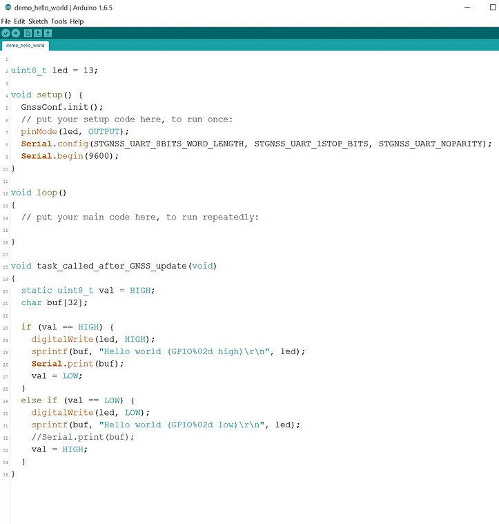Click sprintf line with 'high' string
This screenshot has width=499, height=524.
click(x=168, y=351)
